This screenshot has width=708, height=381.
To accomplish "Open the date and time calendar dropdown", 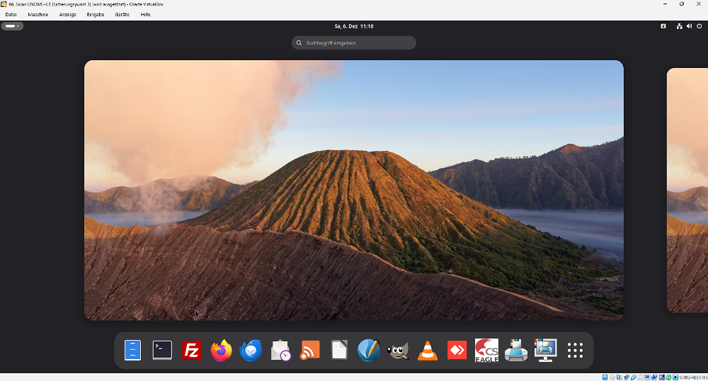I will 353,26.
